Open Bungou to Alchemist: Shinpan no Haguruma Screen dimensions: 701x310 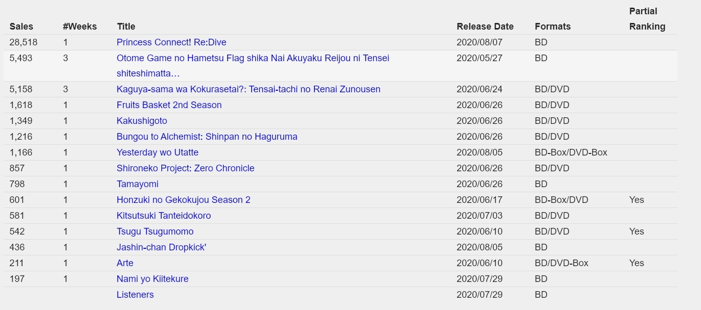pos(207,137)
